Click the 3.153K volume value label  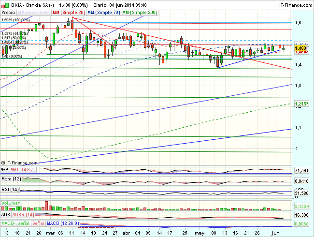(301, 207)
